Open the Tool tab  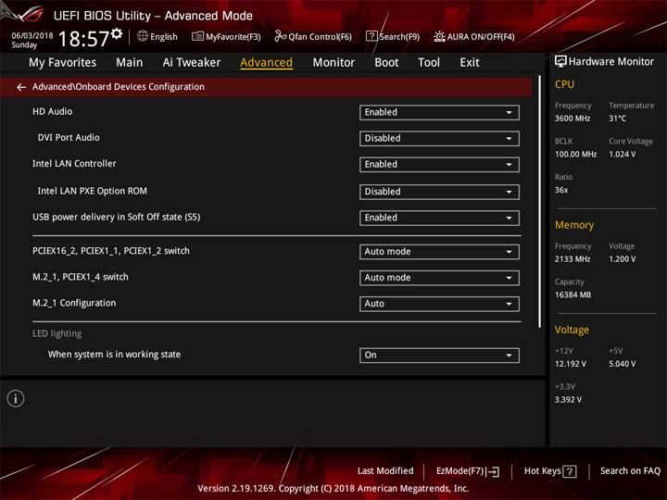click(429, 63)
